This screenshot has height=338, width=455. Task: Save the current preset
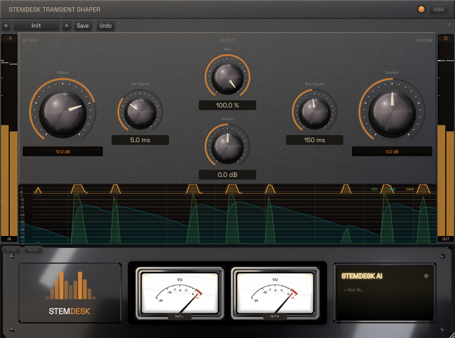(x=83, y=25)
